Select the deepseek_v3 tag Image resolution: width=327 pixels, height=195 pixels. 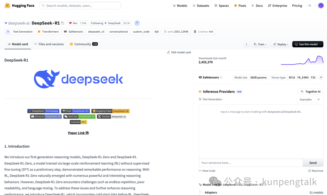coord(96,32)
